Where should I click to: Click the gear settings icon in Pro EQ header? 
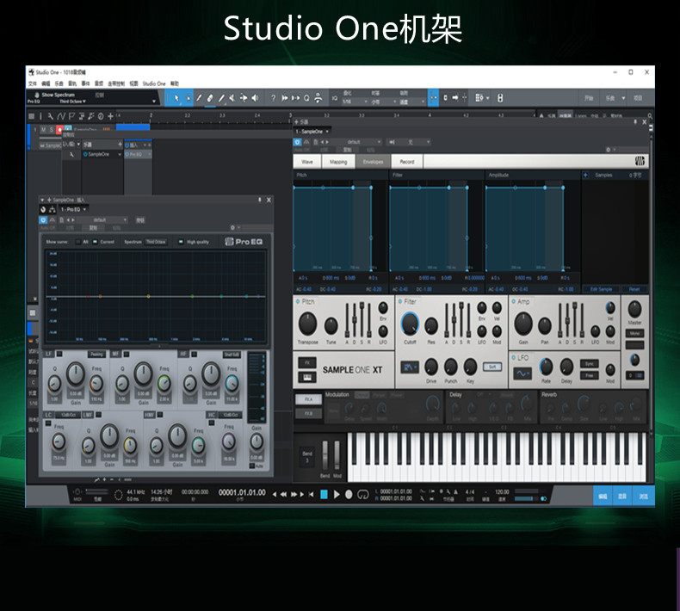pos(232,227)
